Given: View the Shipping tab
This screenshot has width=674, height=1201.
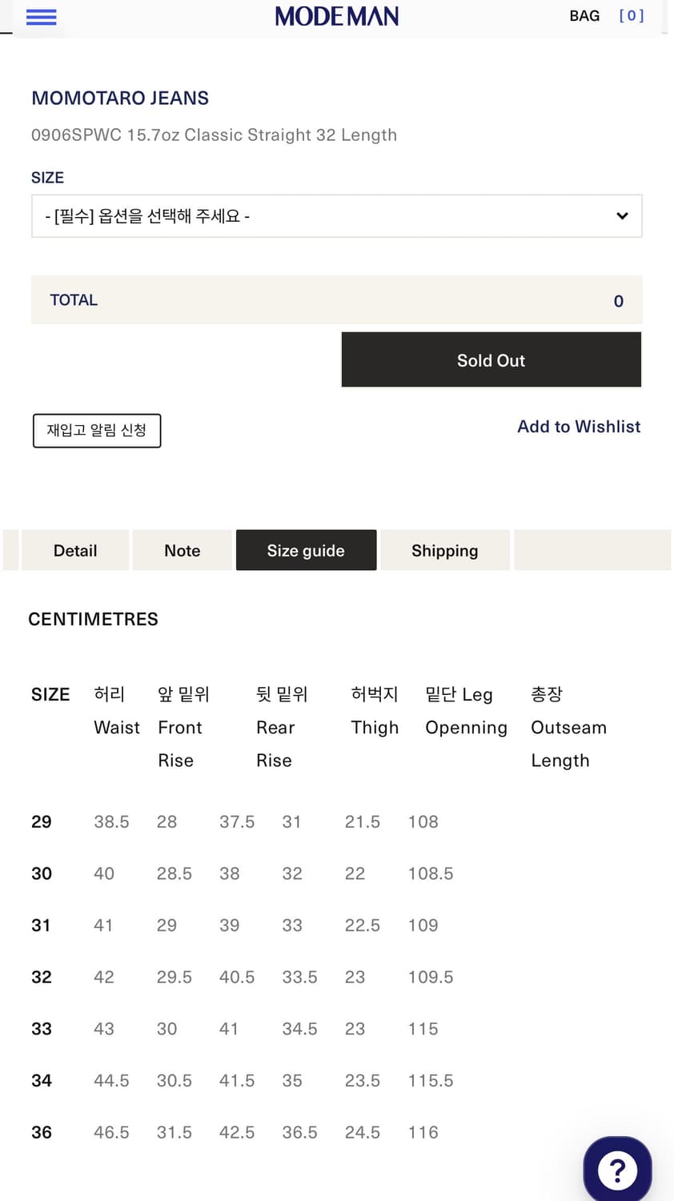Looking at the screenshot, I should [444, 550].
